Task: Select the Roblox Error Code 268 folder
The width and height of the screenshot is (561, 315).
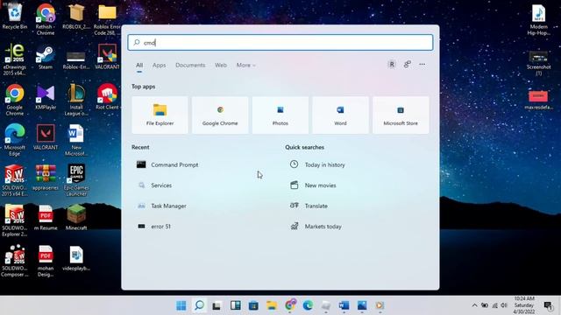Action: pyautogui.click(x=107, y=19)
